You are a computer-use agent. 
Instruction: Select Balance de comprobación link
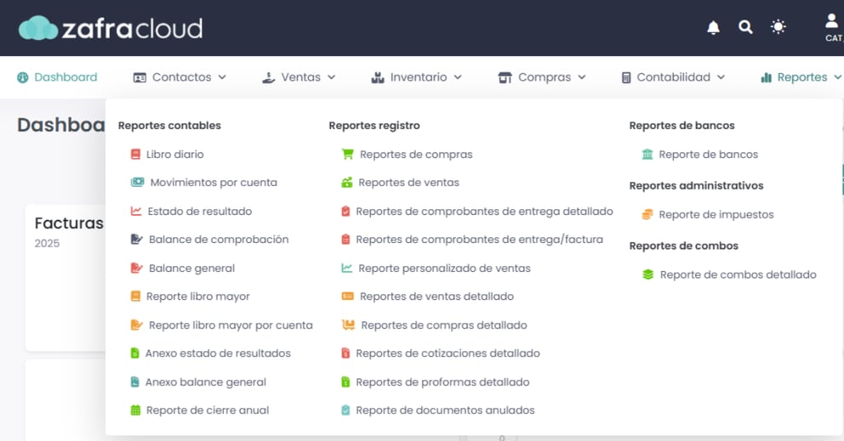[x=219, y=240]
